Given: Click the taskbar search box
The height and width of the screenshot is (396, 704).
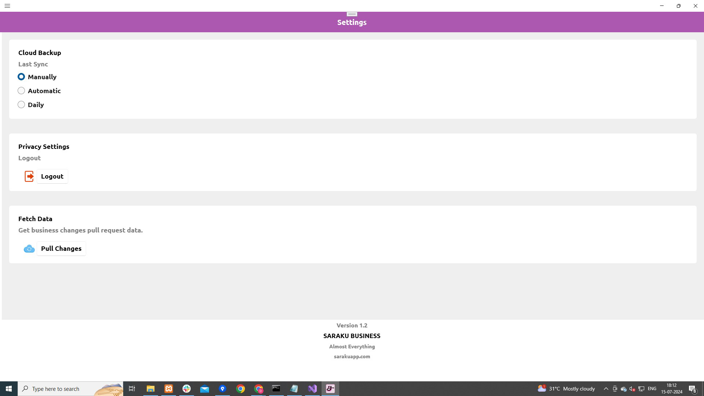Looking at the screenshot, I should (x=70, y=389).
